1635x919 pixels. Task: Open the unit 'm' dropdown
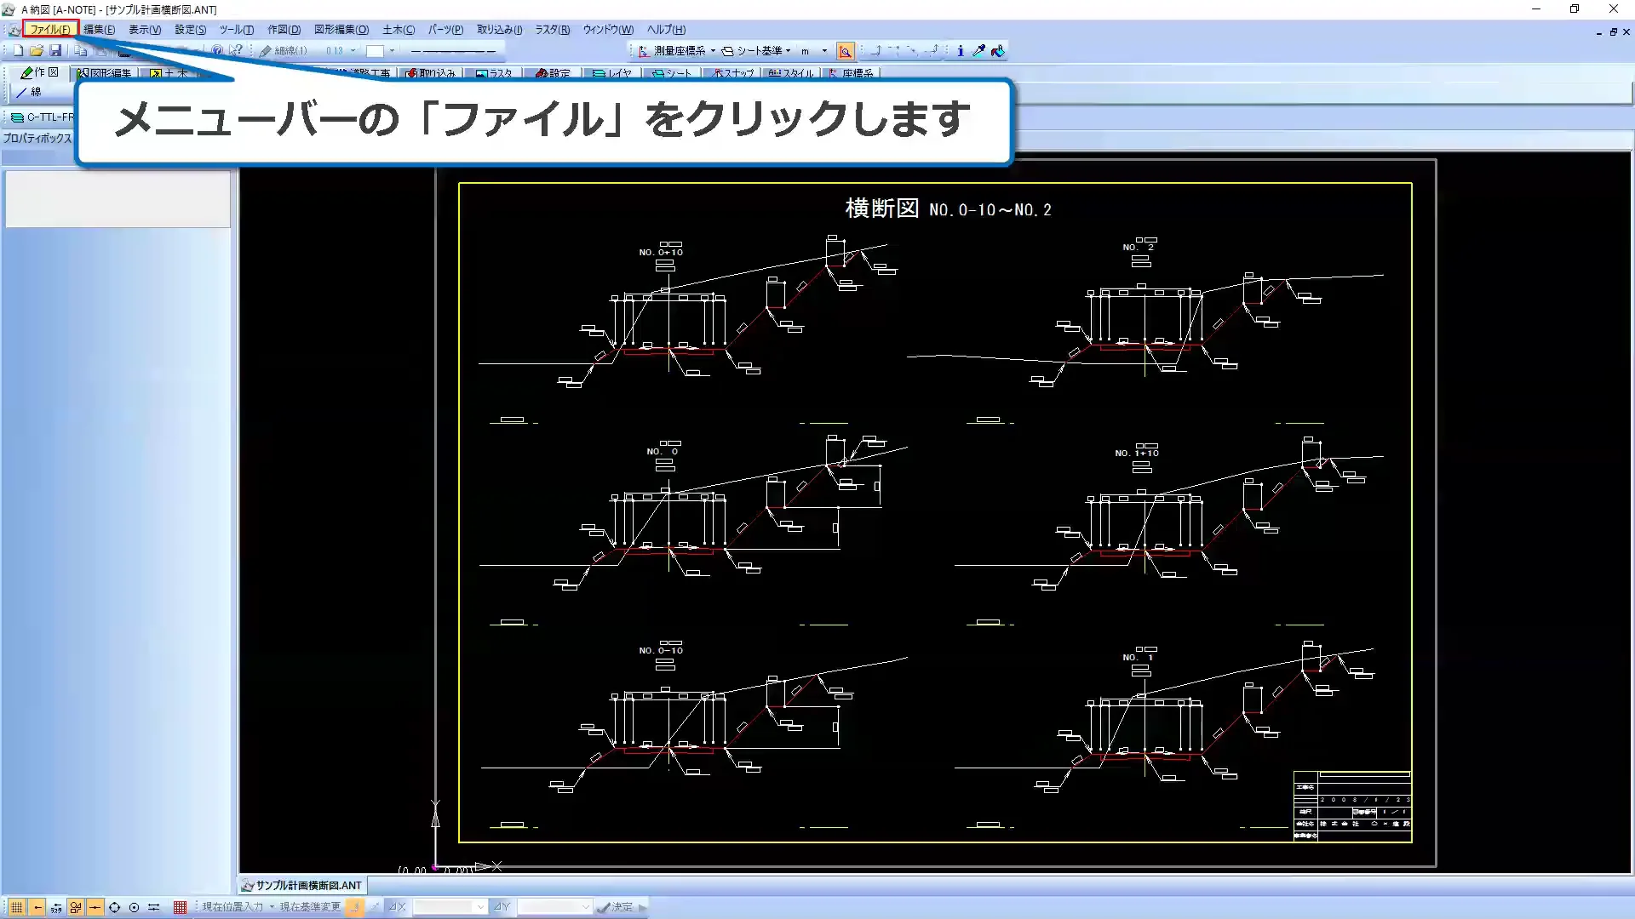click(x=823, y=51)
